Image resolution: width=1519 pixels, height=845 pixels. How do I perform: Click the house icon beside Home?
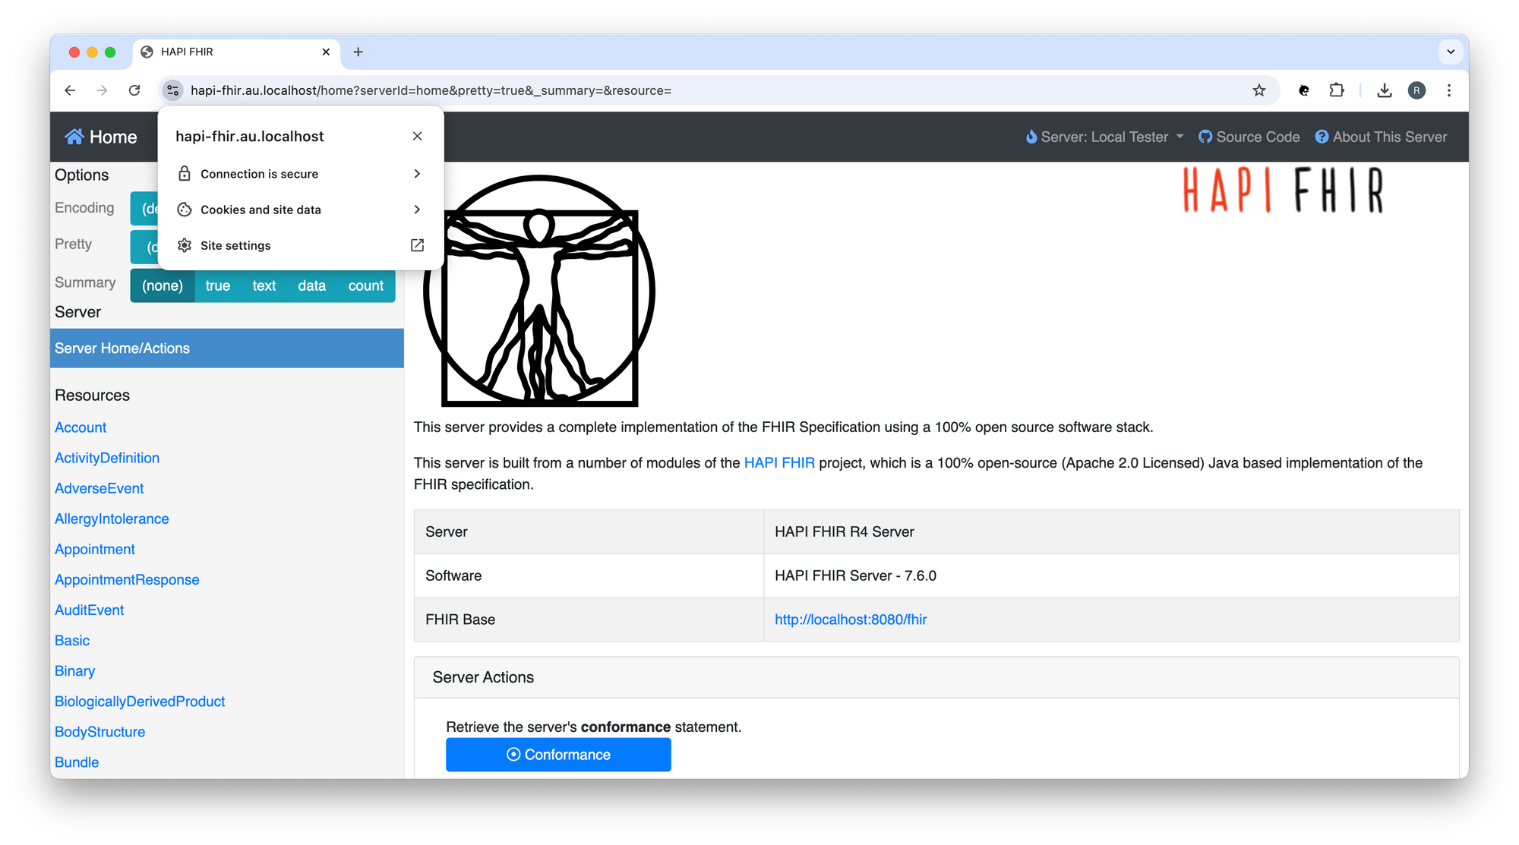74,137
